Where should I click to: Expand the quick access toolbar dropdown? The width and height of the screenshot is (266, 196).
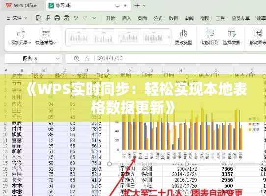[x=94, y=18]
